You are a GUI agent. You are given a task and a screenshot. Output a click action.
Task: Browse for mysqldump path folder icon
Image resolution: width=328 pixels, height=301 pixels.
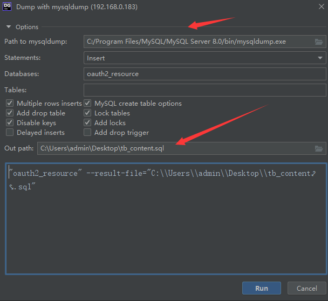point(319,42)
